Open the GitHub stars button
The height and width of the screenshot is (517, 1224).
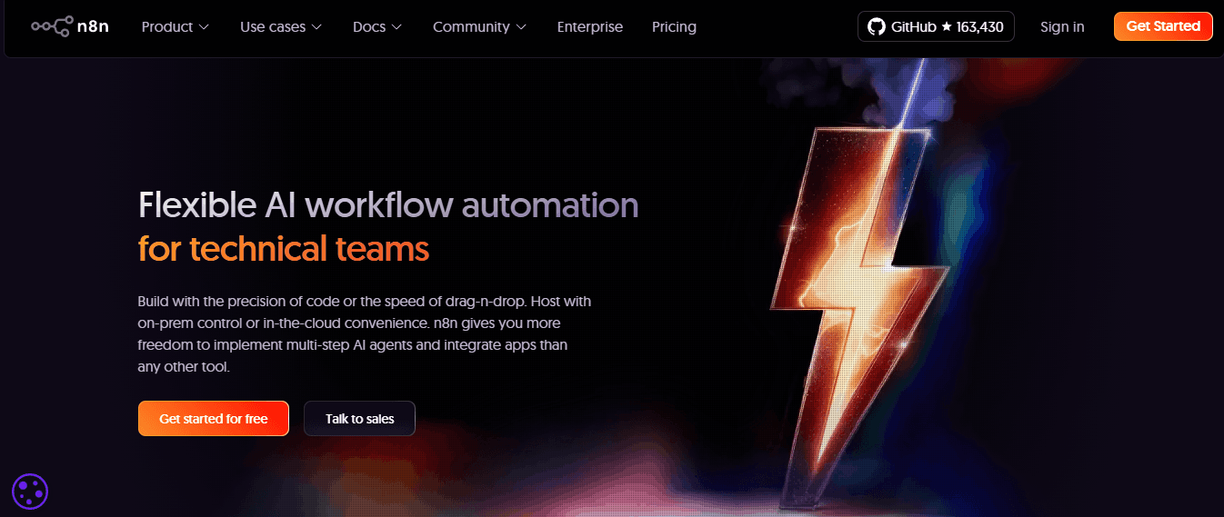coord(936,26)
